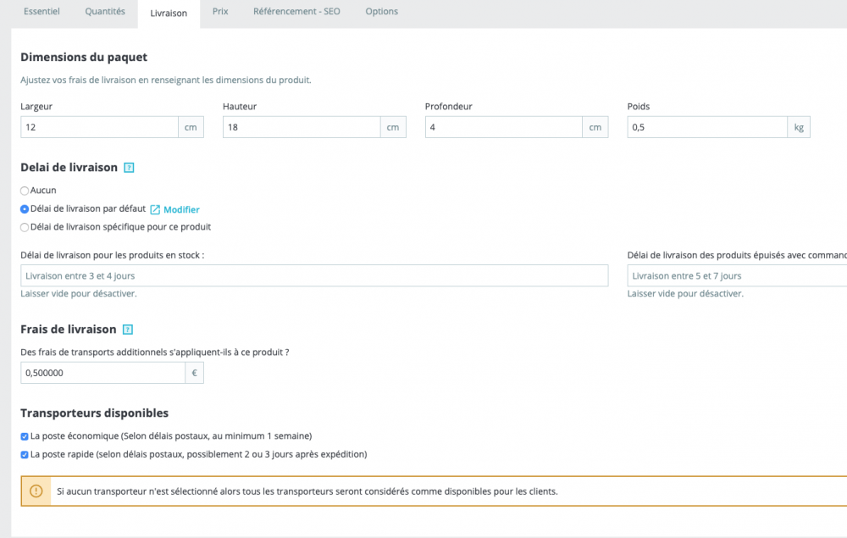
Task: Disable La poste économique carrier
Action: (25, 436)
